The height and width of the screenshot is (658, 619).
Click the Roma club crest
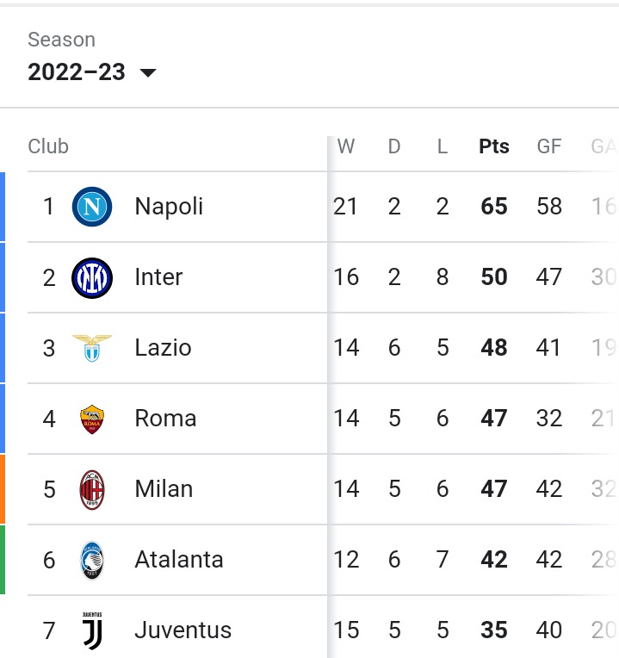92,419
